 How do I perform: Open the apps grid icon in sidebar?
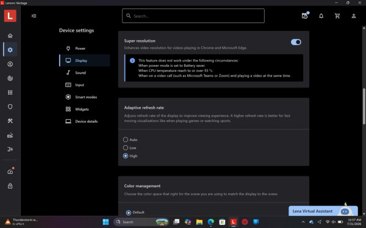(10, 92)
